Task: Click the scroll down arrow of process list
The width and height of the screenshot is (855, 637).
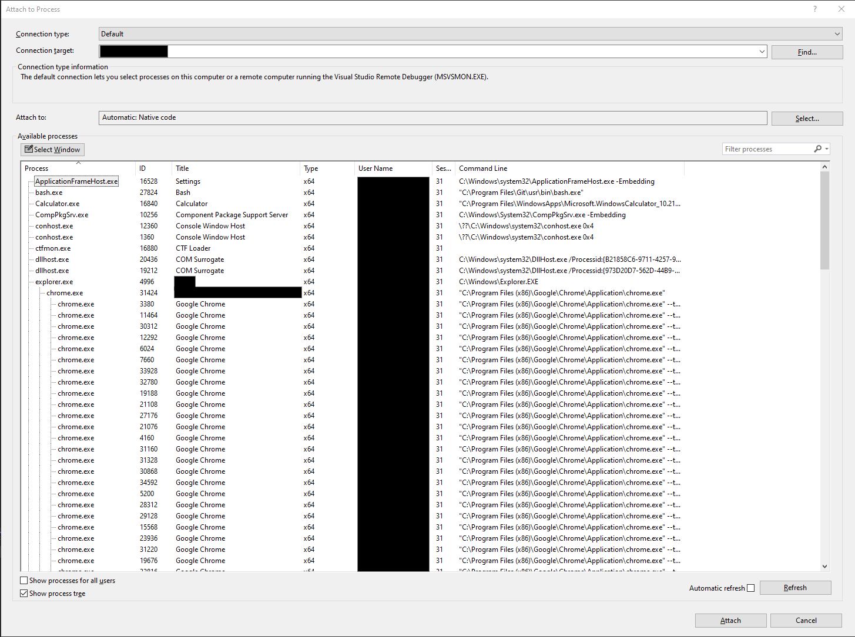Action: click(824, 566)
